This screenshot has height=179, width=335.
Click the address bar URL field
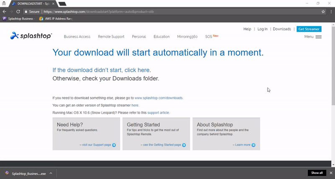[167, 12]
